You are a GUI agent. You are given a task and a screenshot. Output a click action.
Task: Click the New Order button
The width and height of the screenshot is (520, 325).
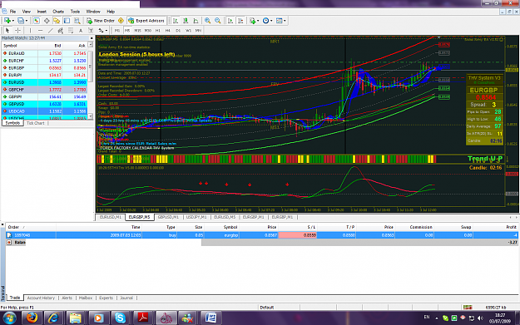[x=101, y=21]
